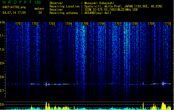174x110 pixels.
Task: Click the 1706 time marker
Action: [x=102, y=24]
